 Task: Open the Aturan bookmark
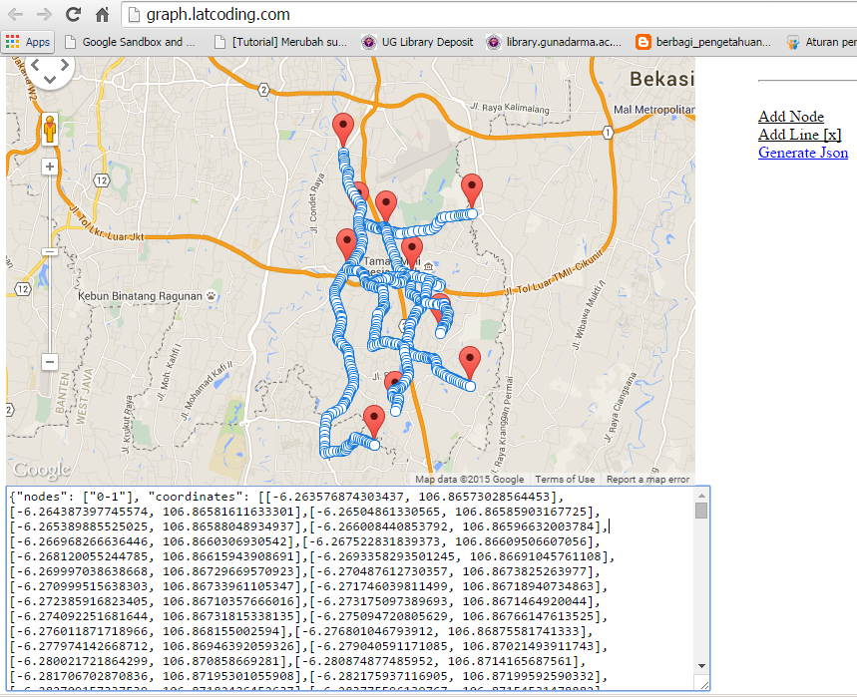(x=821, y=42)
